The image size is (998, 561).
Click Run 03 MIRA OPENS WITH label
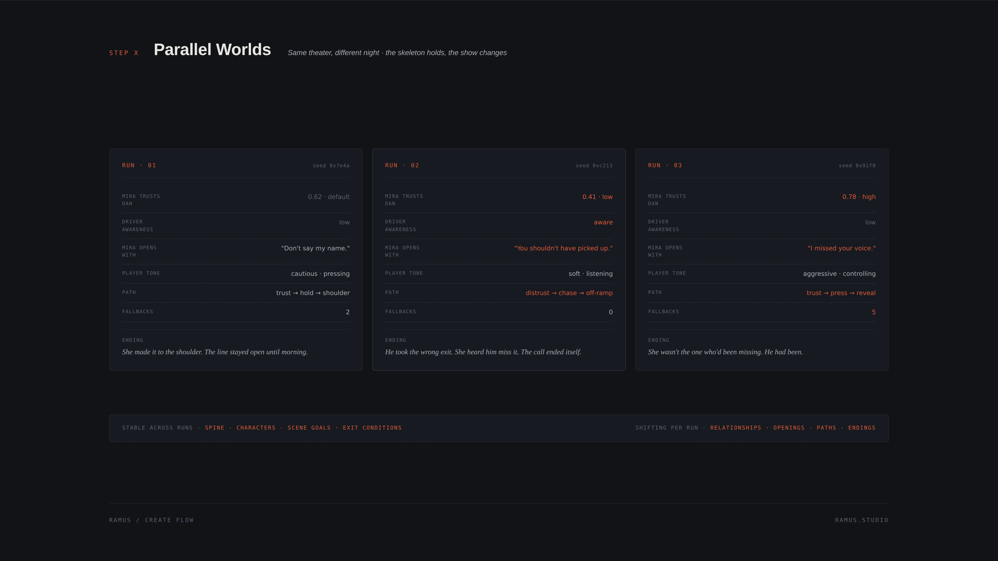665,251
